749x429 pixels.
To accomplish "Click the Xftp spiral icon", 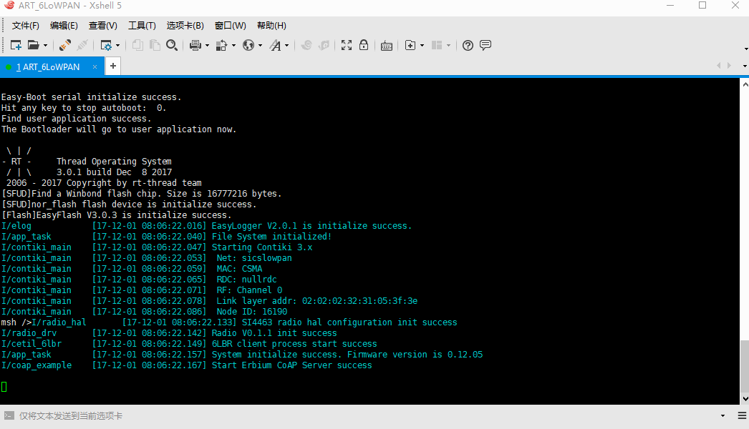I will tap(306, 45).
